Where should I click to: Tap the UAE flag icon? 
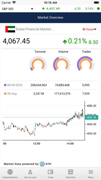coord(10,29)
